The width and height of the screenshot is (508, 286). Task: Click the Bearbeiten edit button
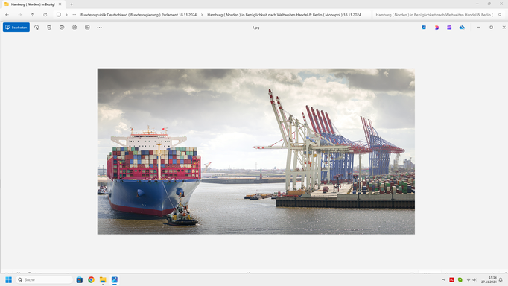pyautogui.click(x=16, y=28)
